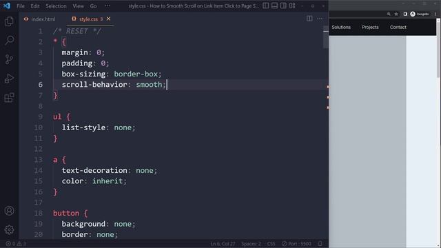Click list-style property on line 10
Image resolution: width=441 pixels, height=248 pixels.
[x=83, y=127]
